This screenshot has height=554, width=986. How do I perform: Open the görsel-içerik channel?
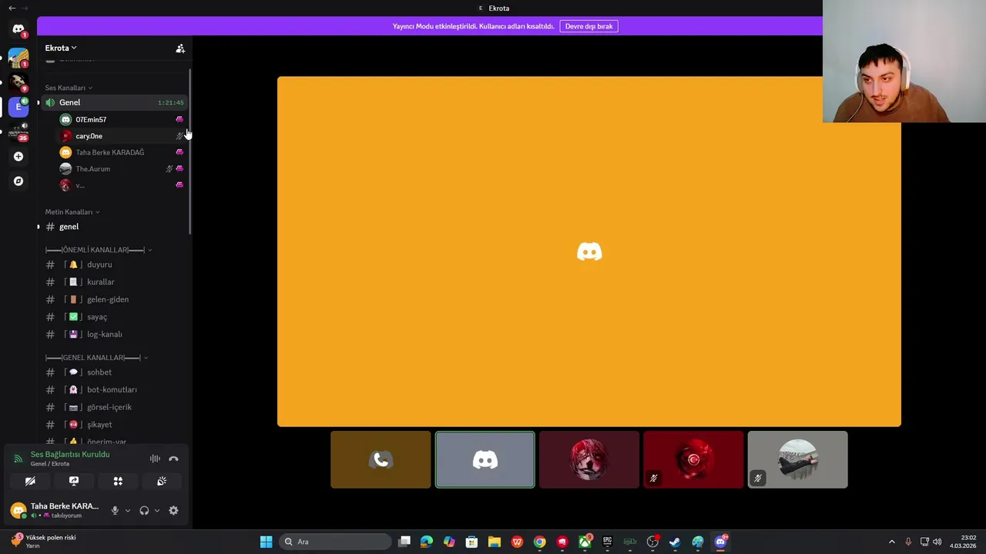pos(114,407)
